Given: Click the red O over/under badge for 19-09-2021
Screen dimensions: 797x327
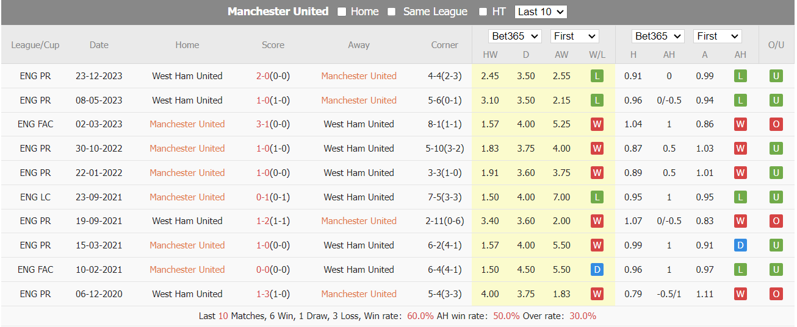Looking at the screenshot, I should point(776,221).
